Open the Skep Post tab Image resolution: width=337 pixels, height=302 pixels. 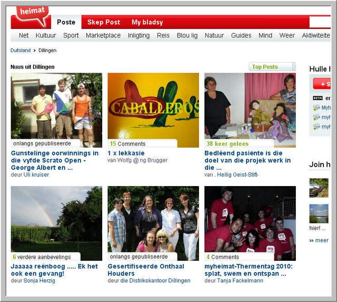[104, 22]
